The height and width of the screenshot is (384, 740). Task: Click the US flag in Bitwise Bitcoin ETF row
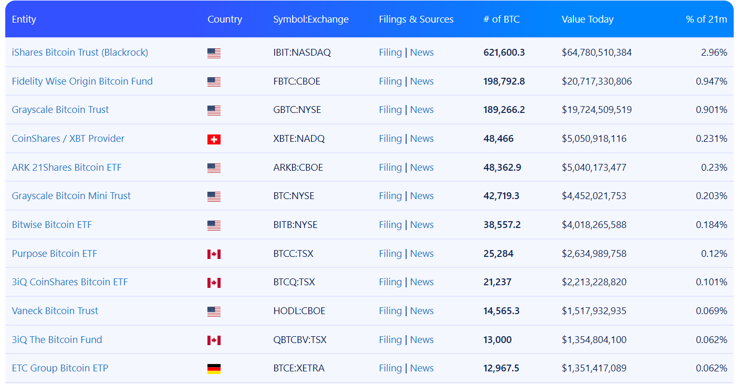(x=214, y=225)
